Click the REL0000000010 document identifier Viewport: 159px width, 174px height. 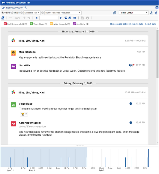pyautogui.click(x=14, y=8)
